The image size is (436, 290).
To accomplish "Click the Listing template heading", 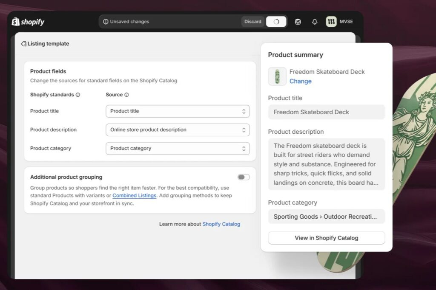I will click(x=48, y=44).
